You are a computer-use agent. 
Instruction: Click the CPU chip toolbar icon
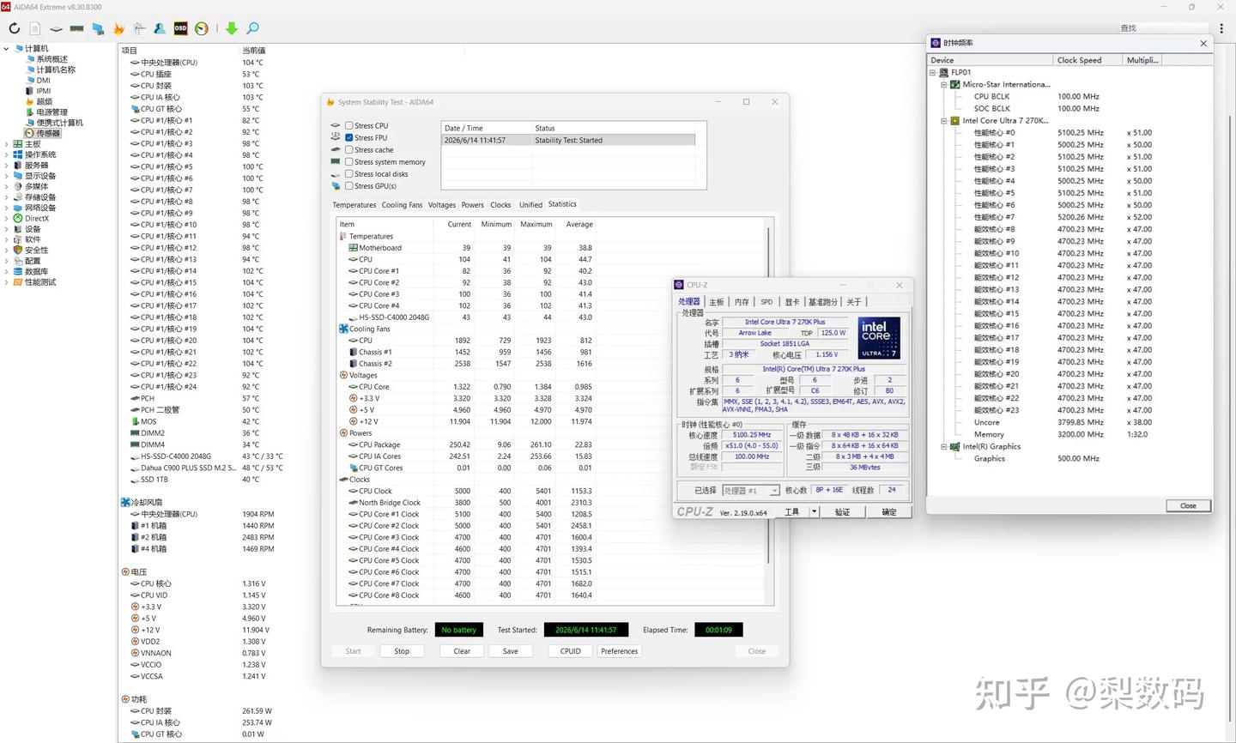coord(56,28)
